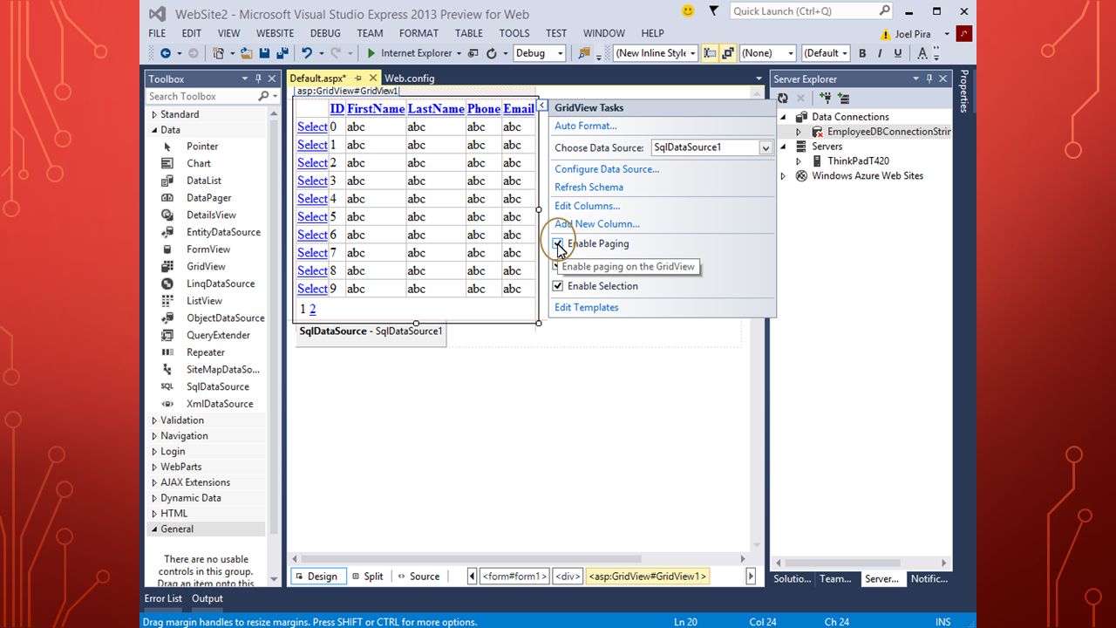Toggle the Enable Selection checkbox

pos(558,286)
